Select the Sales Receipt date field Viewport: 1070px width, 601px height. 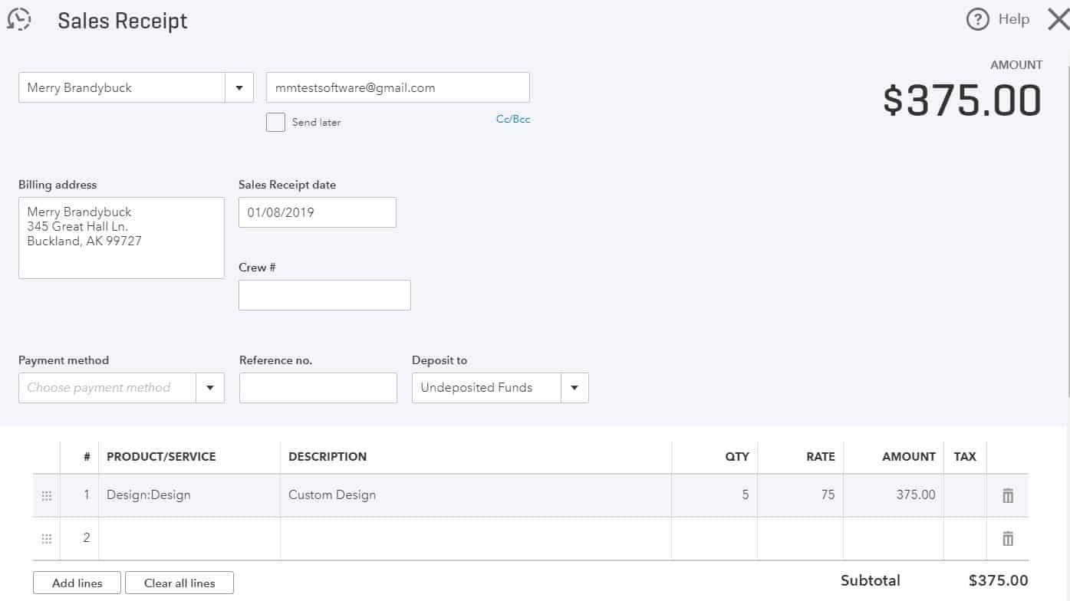317,212
